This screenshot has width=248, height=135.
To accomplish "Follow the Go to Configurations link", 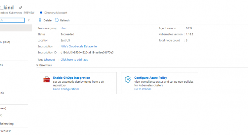I will 66,89.
